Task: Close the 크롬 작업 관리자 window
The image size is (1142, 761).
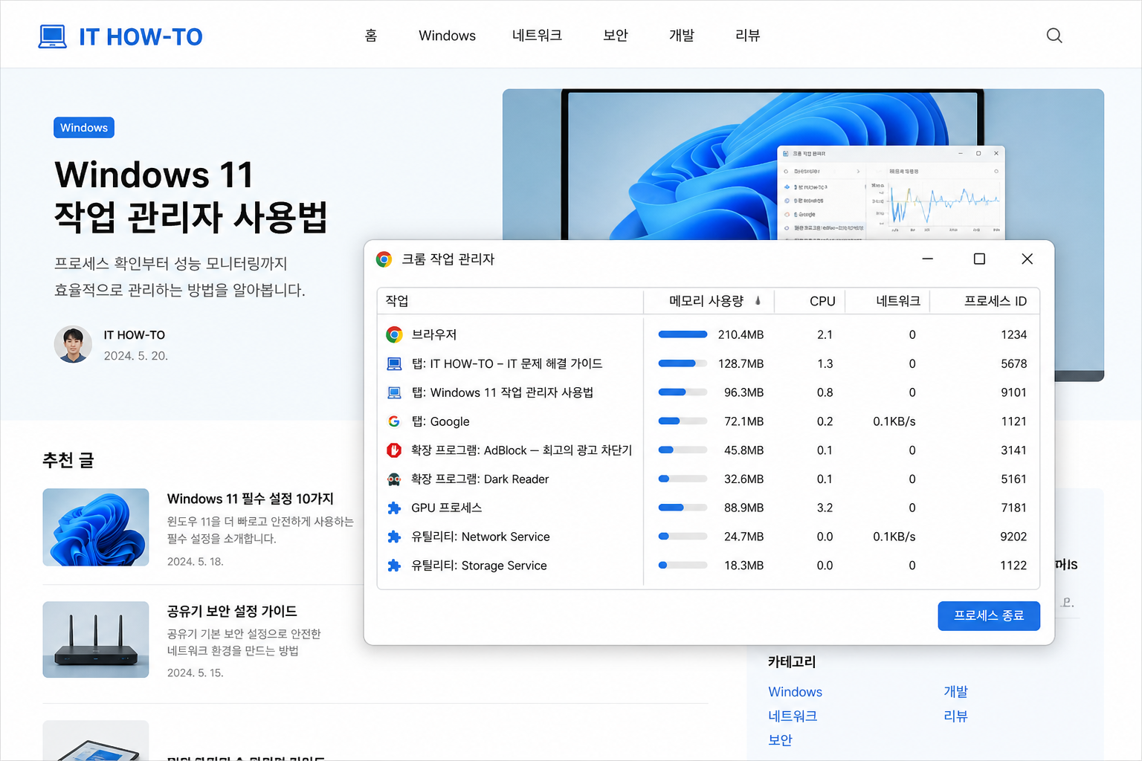Action: click(1027, 259)
